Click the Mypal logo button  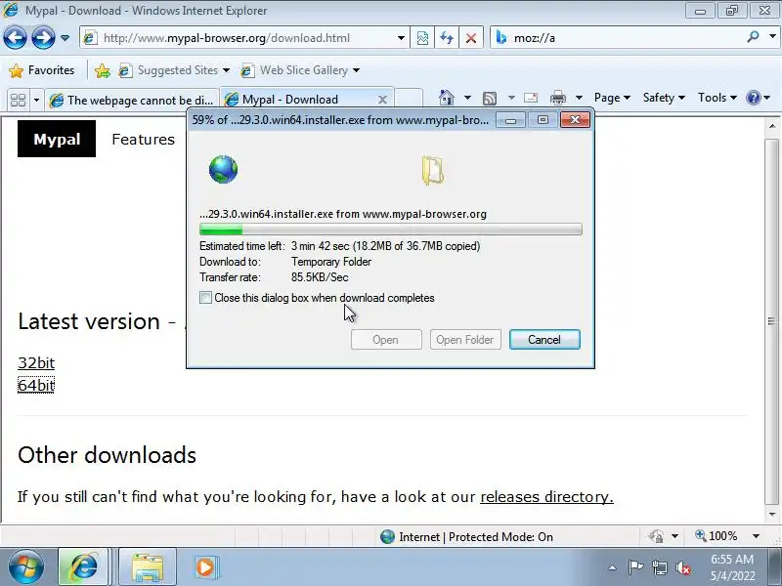pyautogui.click(x=57, y=139)
